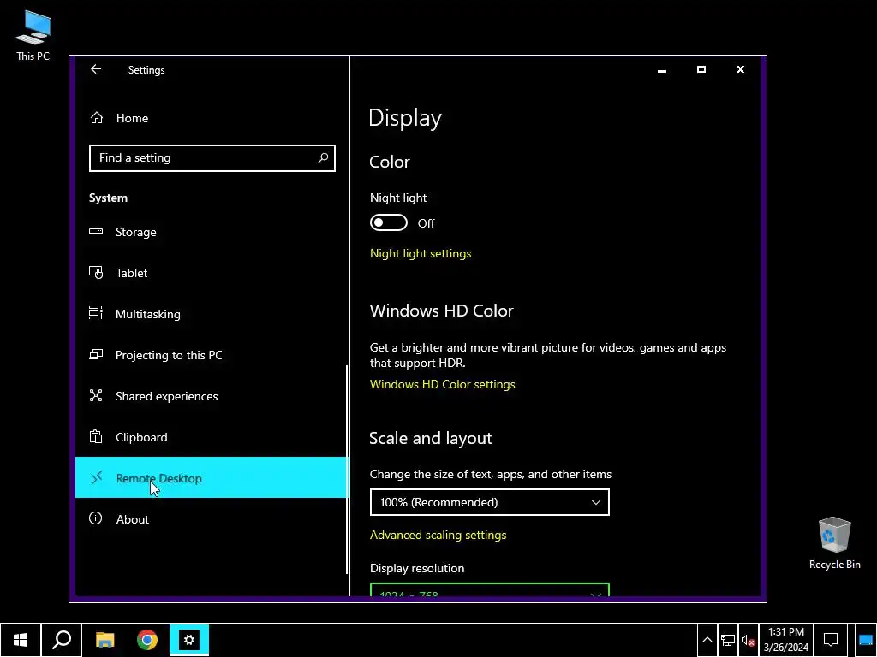
Task: Click the Multitasking icon
Action: pyautogui.click(x=96, y=313)
